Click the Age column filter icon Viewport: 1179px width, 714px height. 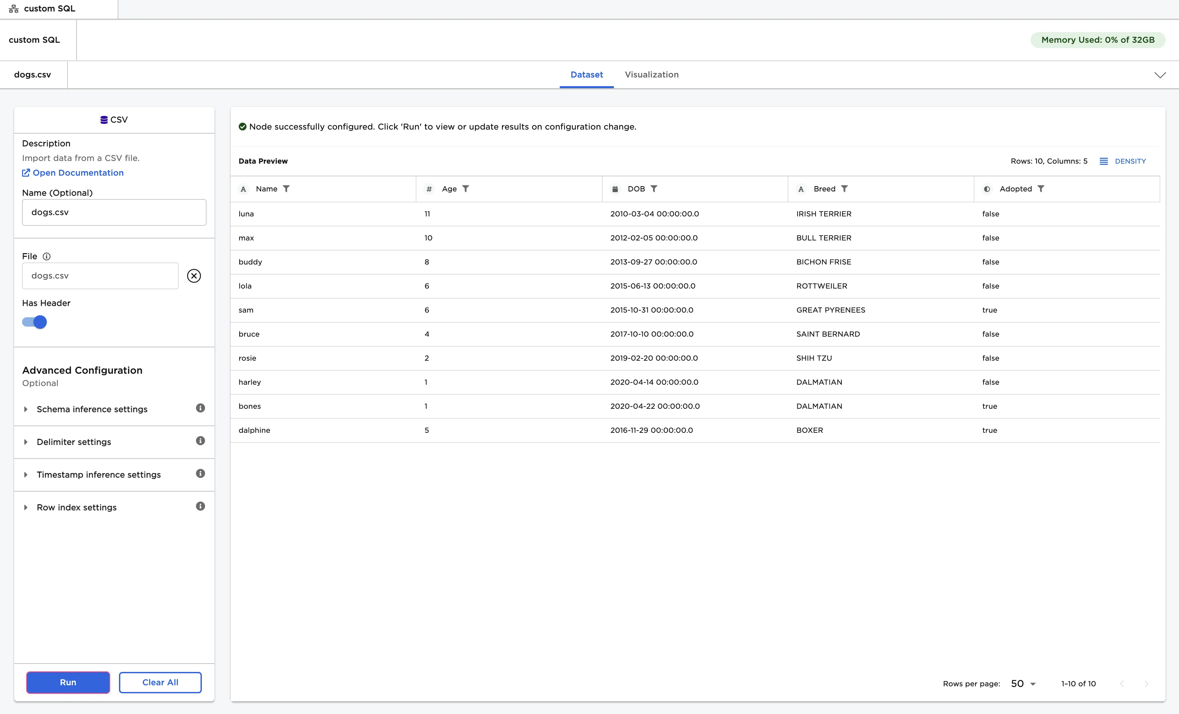(466, 188)
